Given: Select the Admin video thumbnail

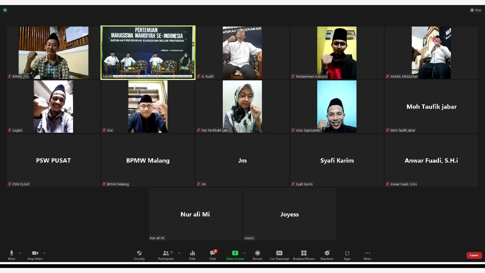Looking at the screenshot, I should tap(148, 52).
